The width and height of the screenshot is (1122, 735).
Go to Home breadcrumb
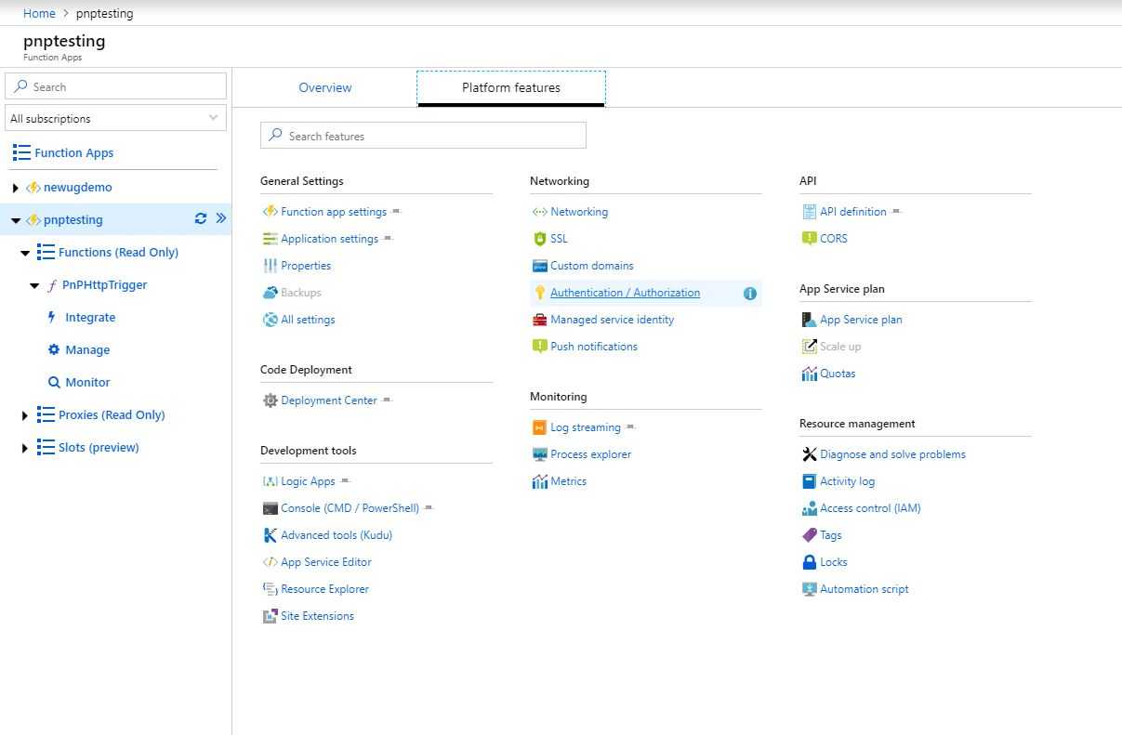point(39,14)
